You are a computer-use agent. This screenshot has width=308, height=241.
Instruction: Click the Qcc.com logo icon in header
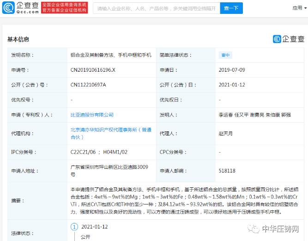pyautogui.click(x=8, y=8)
